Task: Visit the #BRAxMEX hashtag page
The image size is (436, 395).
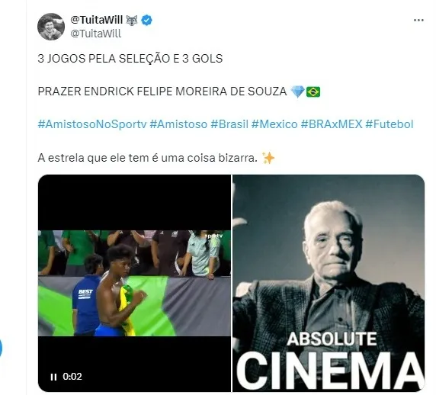Action: click(x=332, y=124)
